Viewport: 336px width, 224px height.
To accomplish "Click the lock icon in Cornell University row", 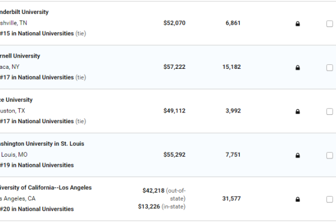I will coord(297,67).
